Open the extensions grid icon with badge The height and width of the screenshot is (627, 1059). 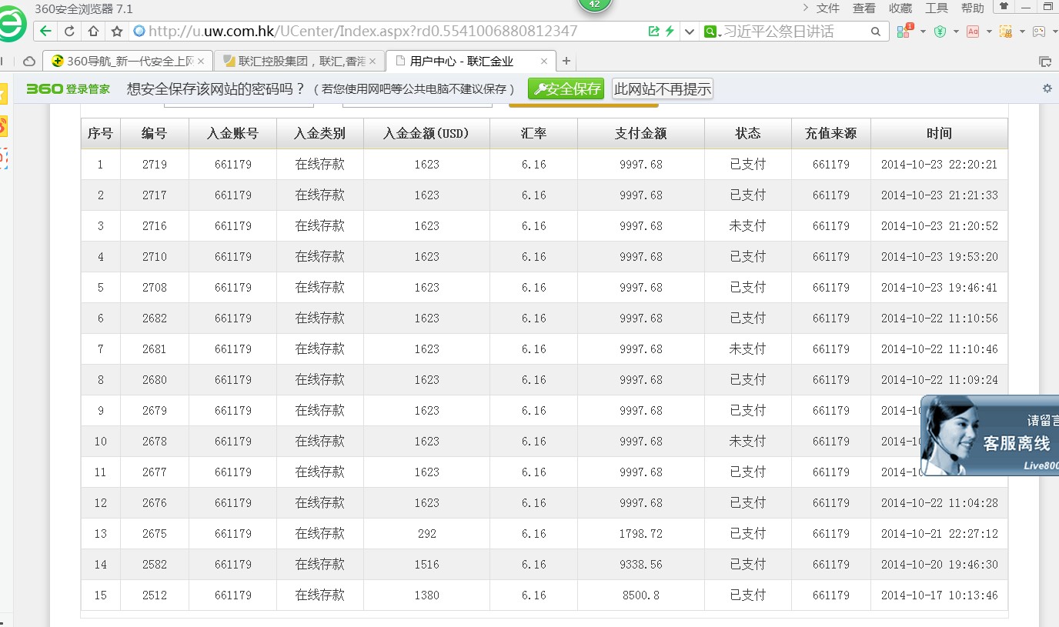coord(905,32)
